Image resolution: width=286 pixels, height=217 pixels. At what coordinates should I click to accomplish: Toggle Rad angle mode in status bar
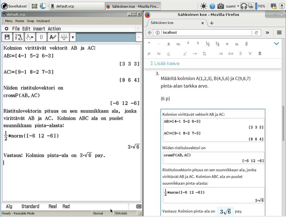pos(66,206)
